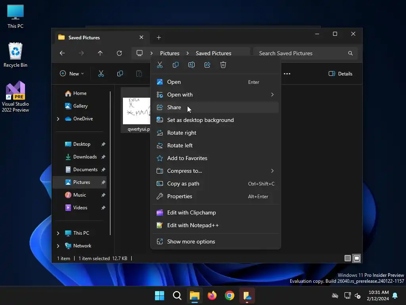Click the Share icon in the context menu's top row

tap(207, 65)
